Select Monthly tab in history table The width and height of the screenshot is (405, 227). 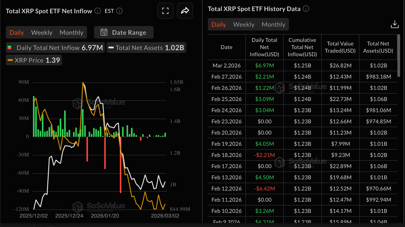pyautogui.click(x=273, y=25)
